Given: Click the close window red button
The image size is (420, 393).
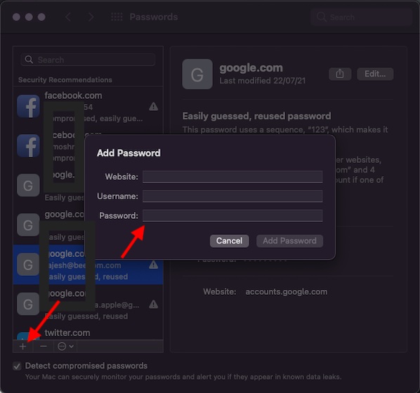Looking at the screenshot, I should [x=16, y=17].
